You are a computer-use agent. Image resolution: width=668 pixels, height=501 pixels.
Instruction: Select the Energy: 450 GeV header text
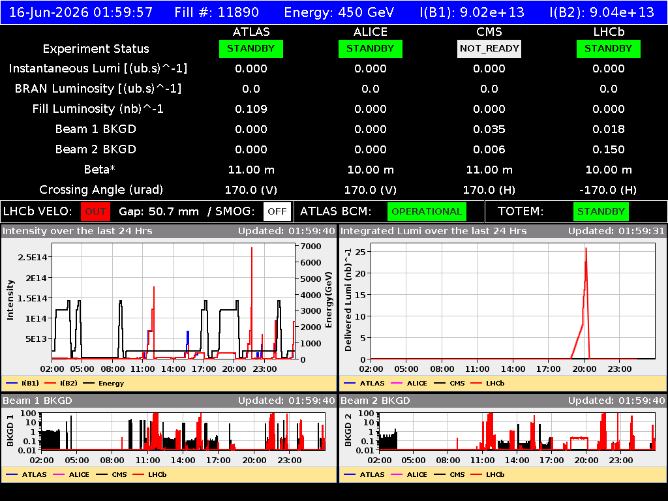tap(339, 12)
